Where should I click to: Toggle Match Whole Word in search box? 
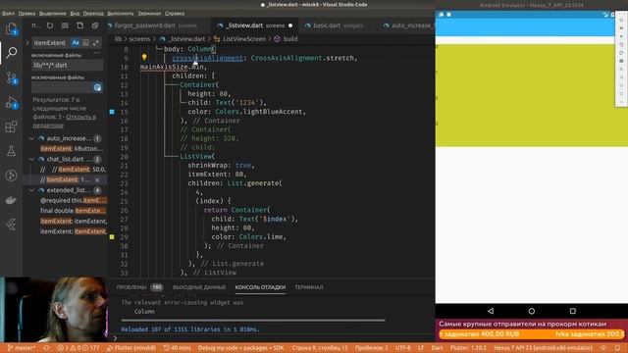(x=85, y=42)
